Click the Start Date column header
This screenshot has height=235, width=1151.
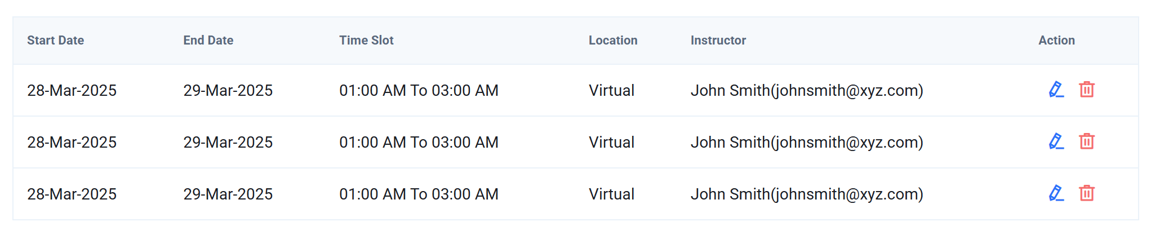click(x=55, y=41)
